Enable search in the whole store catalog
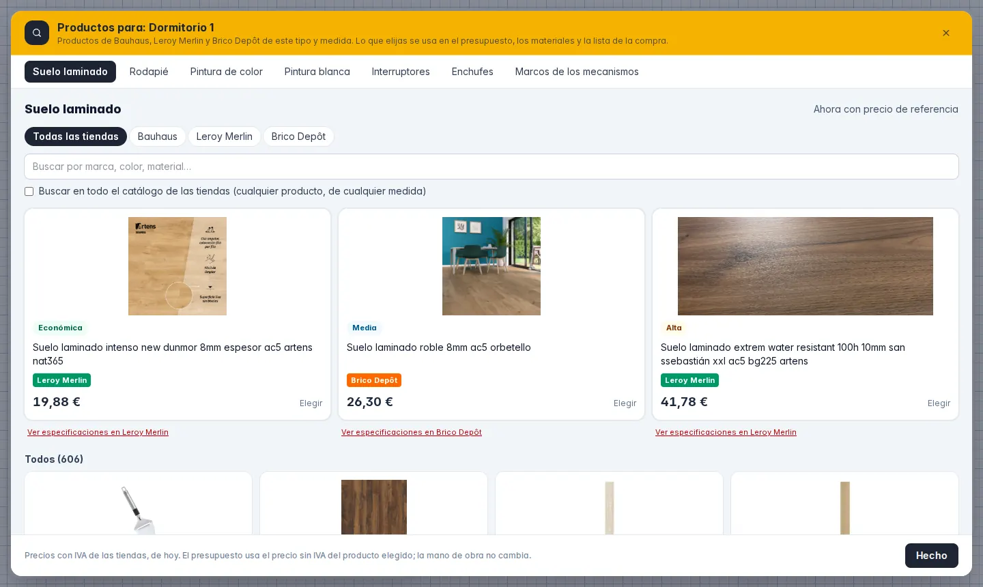This screenshot has height=587, width=983. point(29,191)
